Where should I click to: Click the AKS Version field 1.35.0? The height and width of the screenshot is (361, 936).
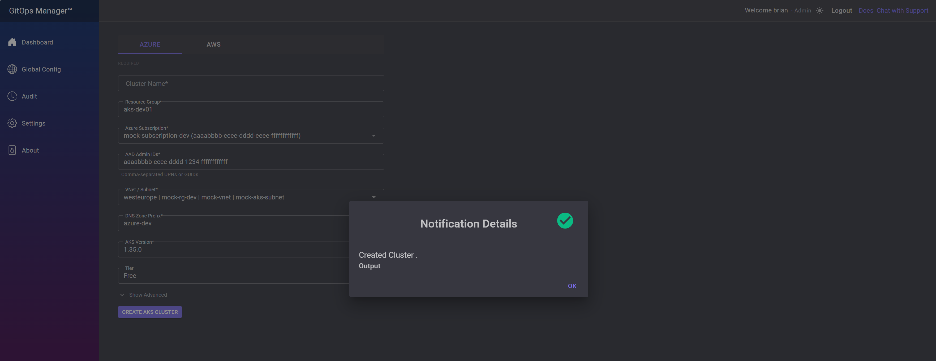click(x=234, y=249)
